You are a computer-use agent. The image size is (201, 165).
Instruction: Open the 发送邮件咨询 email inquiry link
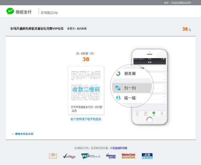pos(120,148)
